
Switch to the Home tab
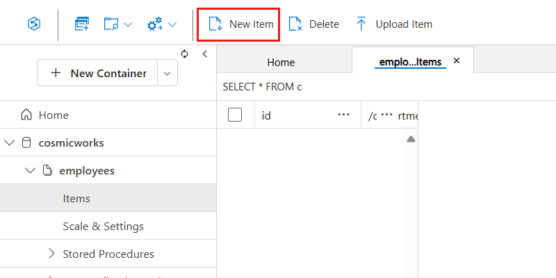281,63
